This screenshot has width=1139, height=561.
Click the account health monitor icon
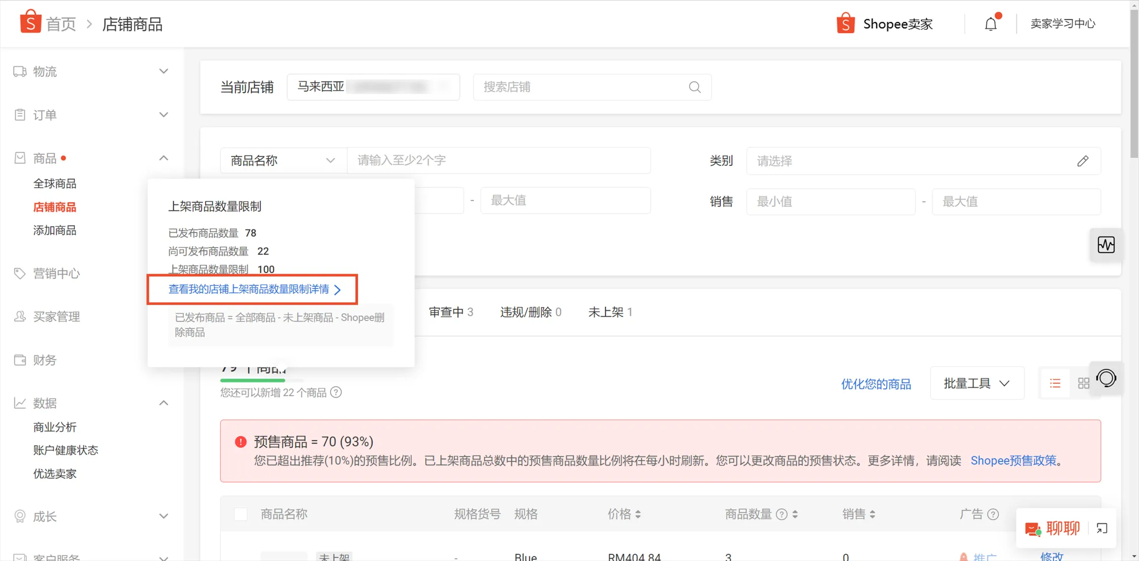tap(1107, 245)
